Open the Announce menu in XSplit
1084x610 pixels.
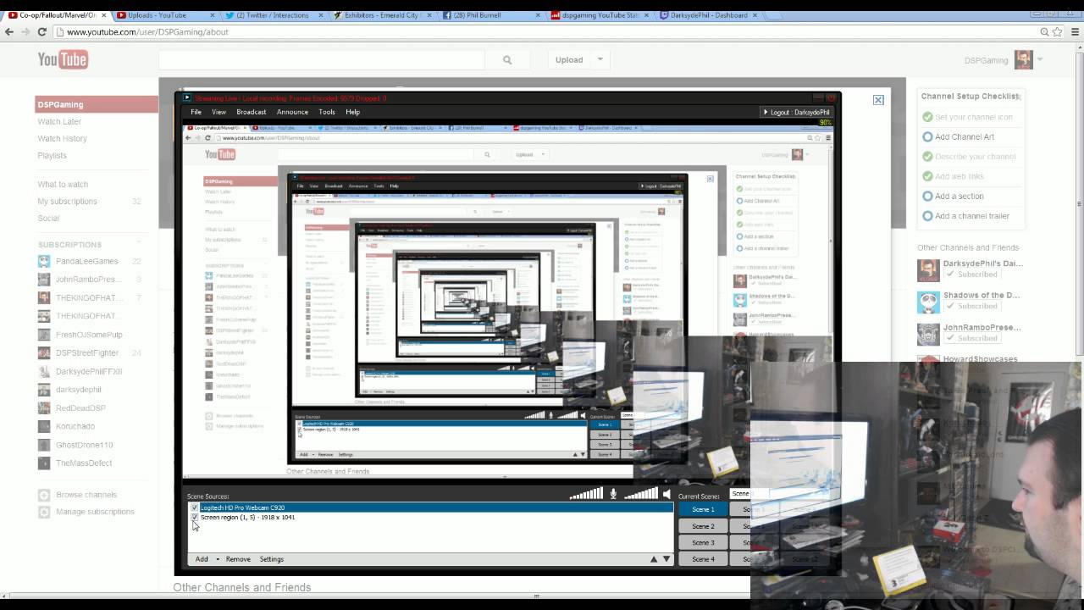pos(292,112)
